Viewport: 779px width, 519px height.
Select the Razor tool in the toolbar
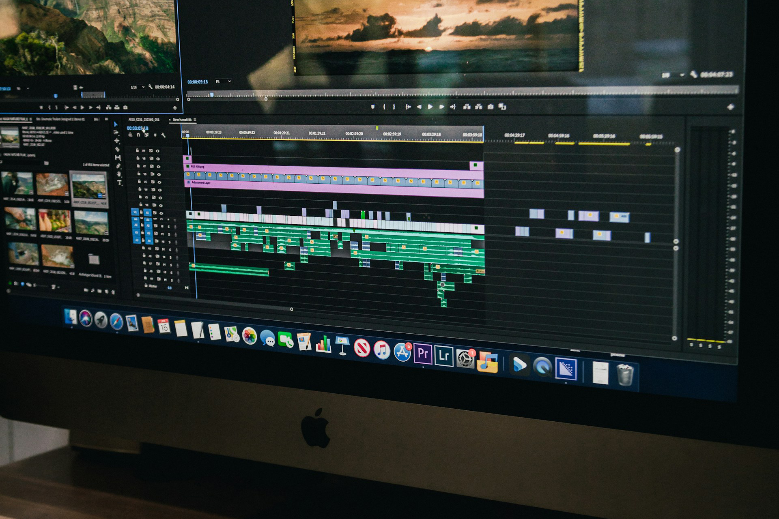pyautogui.click(x=117, y=149)
